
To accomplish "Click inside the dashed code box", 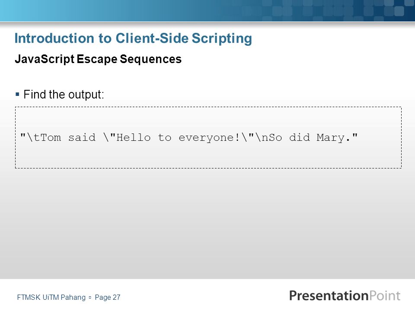I will [208, 137].
